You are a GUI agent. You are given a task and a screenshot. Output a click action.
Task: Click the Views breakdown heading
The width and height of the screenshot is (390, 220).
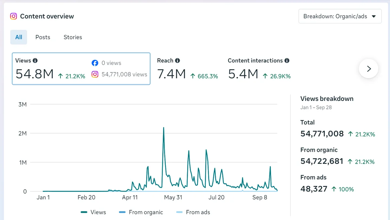pos(327,99)
